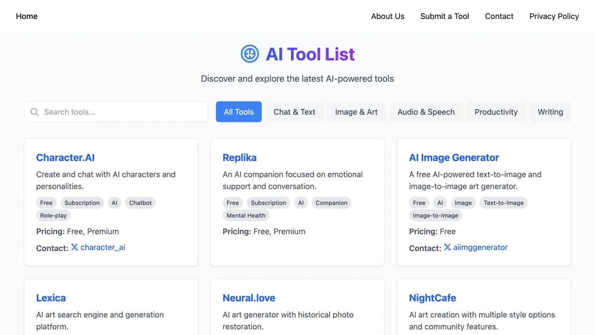Click the 'Discover and explore' subtitle text
This screenshot has height=335, width=595.
pos(297,79)
